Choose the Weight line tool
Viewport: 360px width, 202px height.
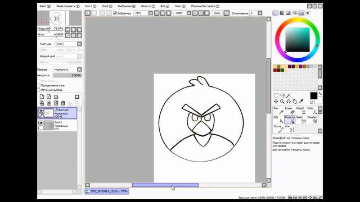301,111
